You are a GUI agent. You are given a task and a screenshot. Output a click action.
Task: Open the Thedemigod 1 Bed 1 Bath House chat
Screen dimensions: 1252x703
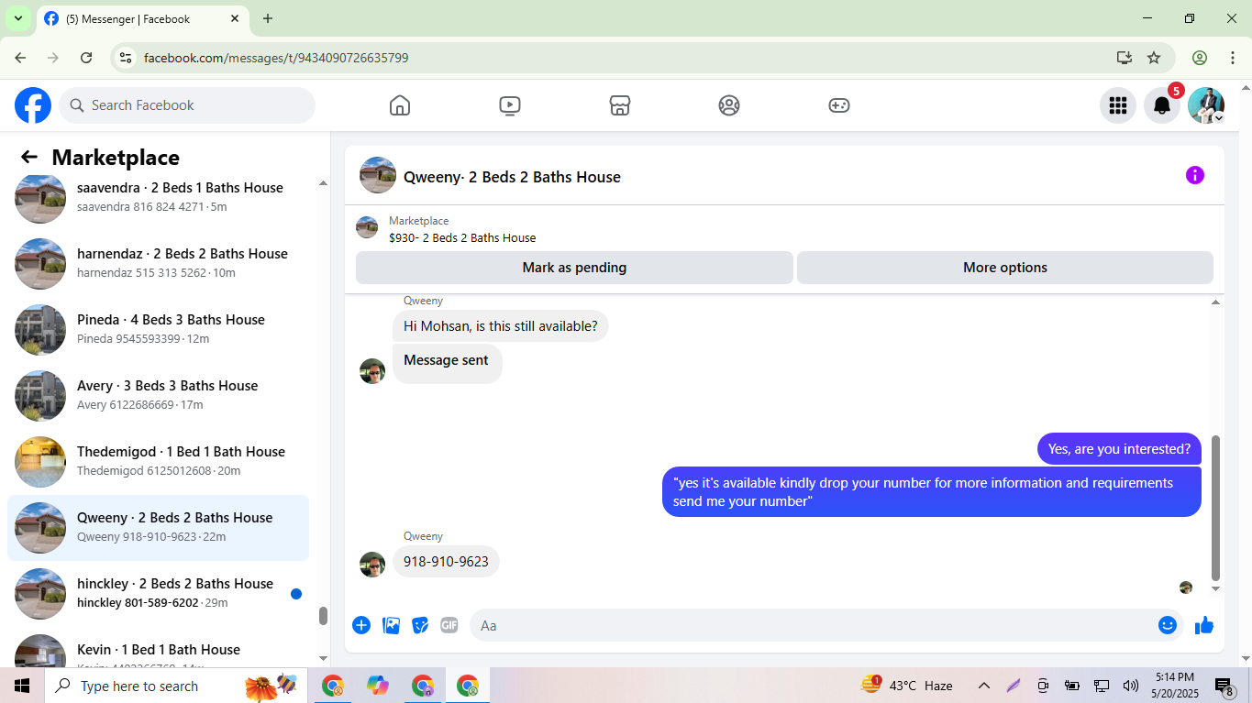pyautogui.click(x=158, y=461)
